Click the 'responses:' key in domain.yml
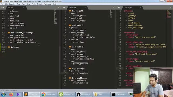The width and height of the screenshot is (173, 97). click(x=129, y=32)
